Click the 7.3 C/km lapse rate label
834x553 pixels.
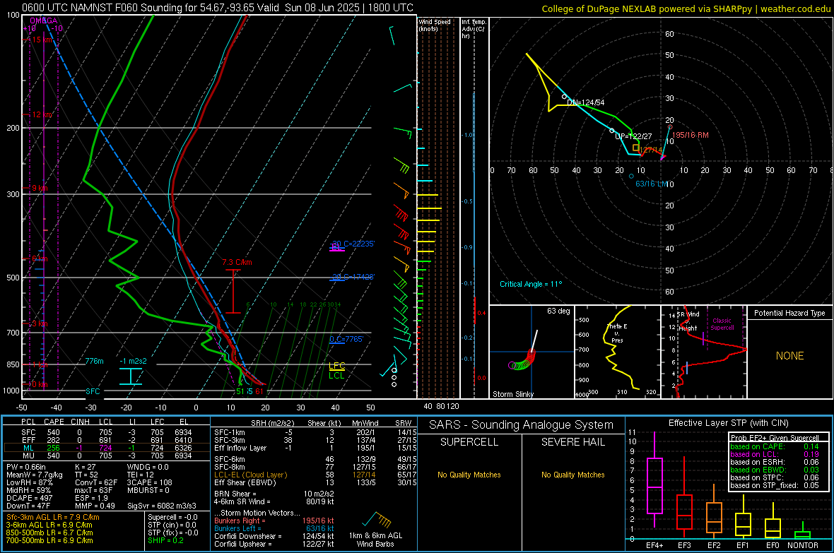coord(237,262)
